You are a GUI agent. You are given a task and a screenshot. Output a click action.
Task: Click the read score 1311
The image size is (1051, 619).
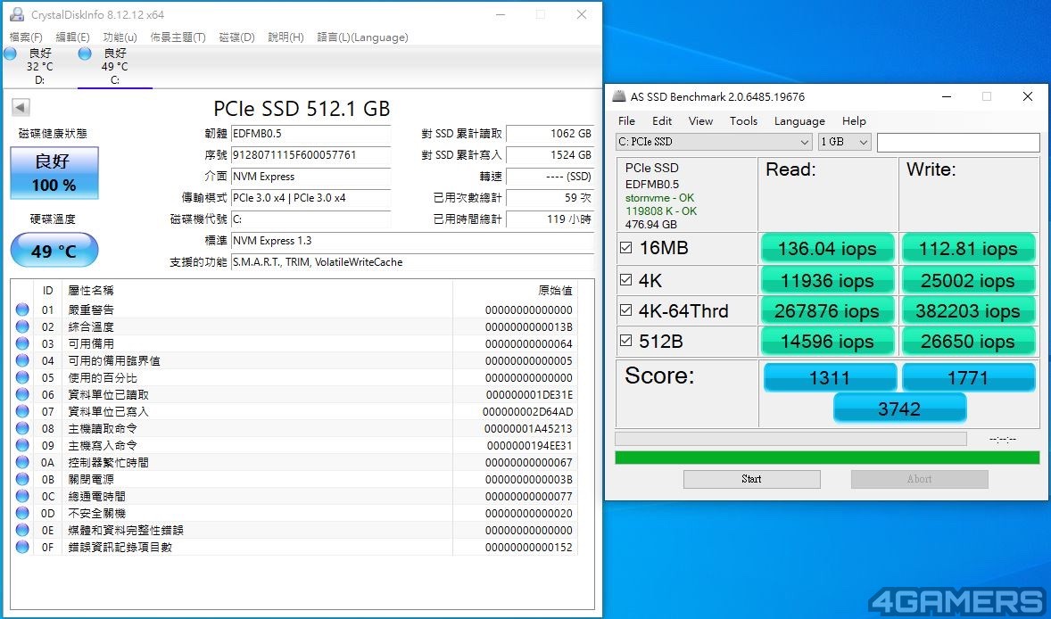point(830,378)
